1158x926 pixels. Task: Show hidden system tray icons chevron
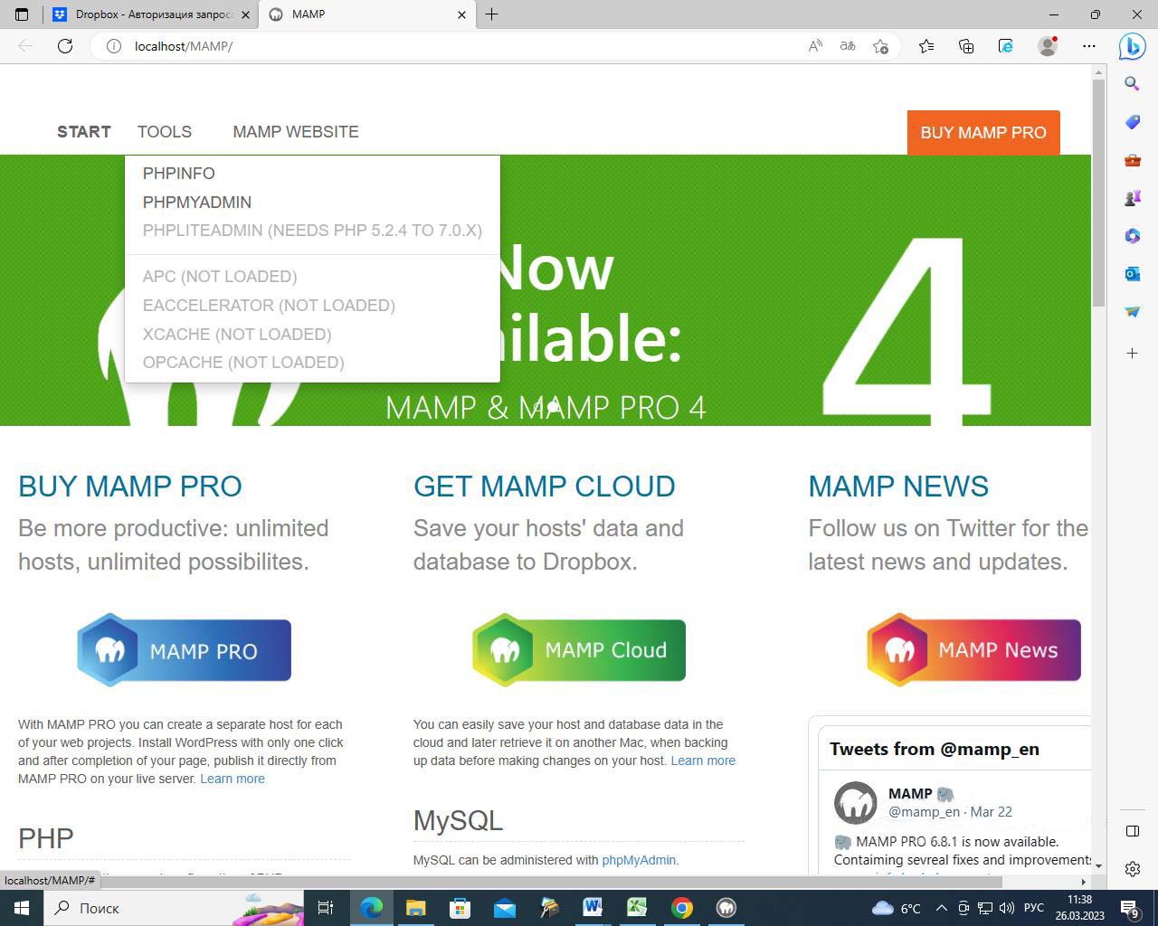click(941, 908)
